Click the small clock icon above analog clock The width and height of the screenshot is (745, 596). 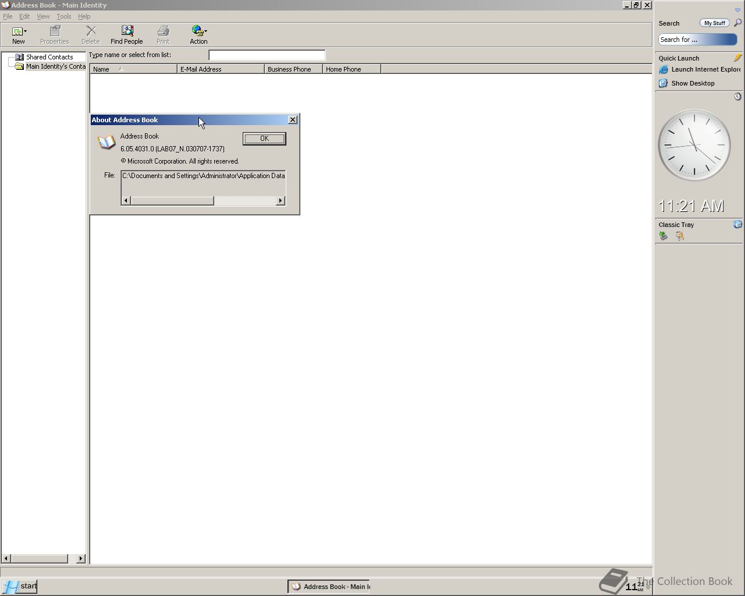click(x=737, y=97)
